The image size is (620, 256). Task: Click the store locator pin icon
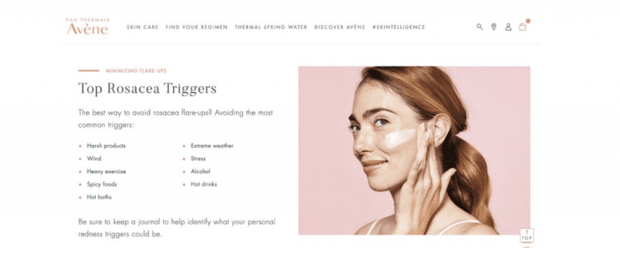point(493,27)
